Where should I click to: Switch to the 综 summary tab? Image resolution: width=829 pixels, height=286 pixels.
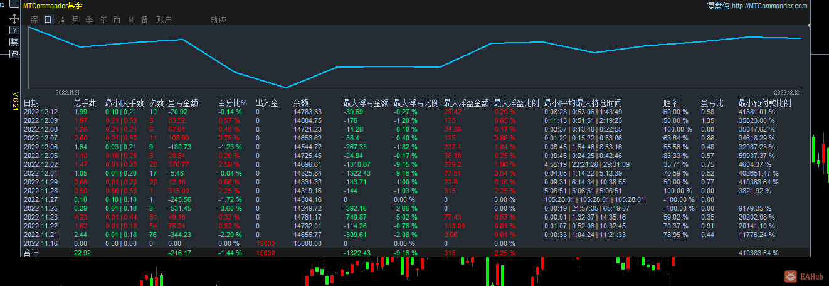[34, 19]
